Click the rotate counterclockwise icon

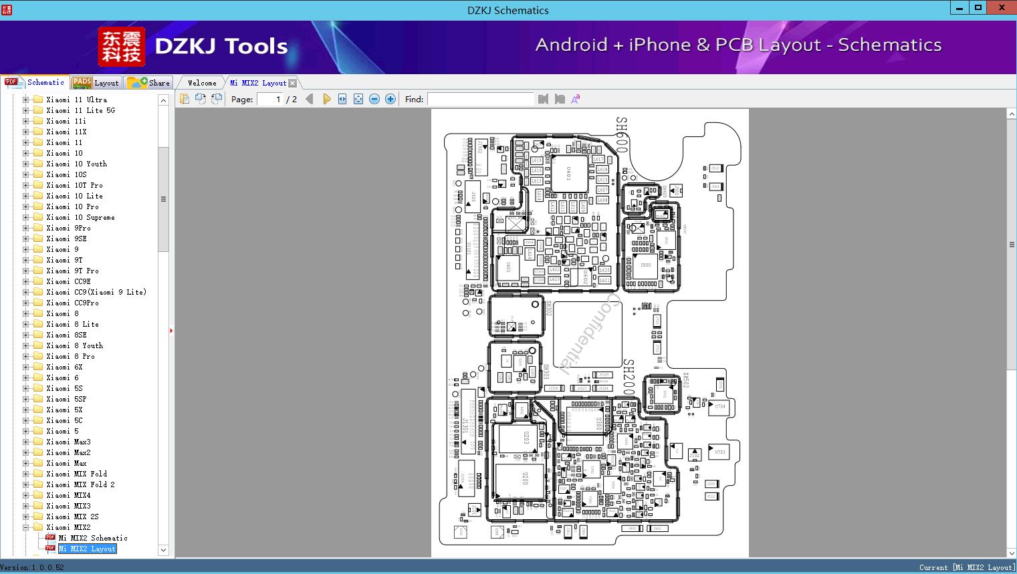point(200,99)
